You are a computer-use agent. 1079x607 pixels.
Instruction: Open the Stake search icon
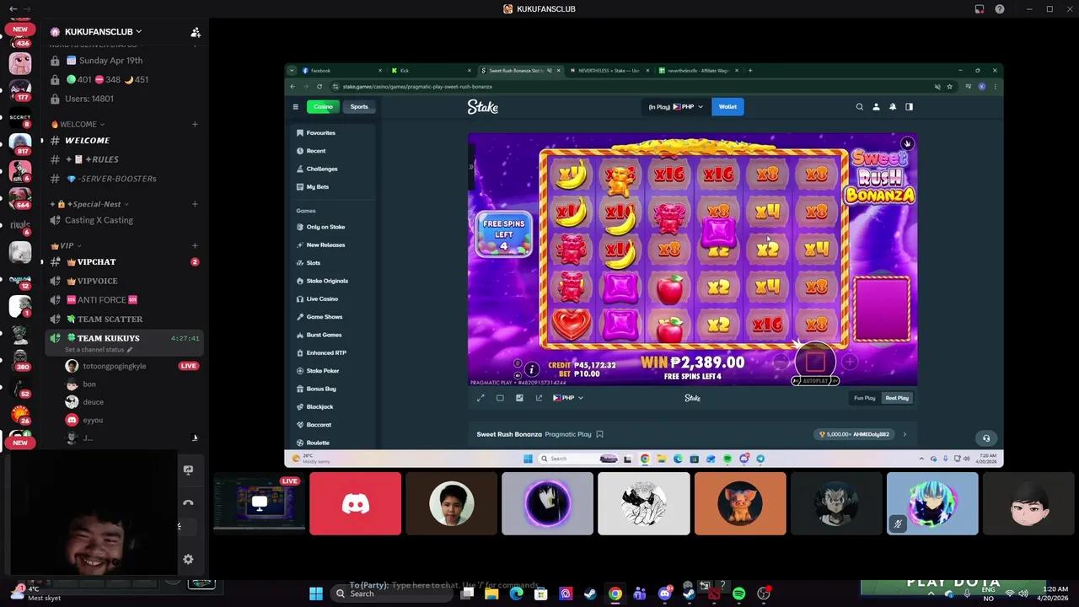(859, 106)
